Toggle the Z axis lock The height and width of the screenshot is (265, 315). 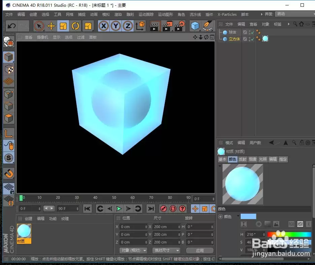[128, 26]
